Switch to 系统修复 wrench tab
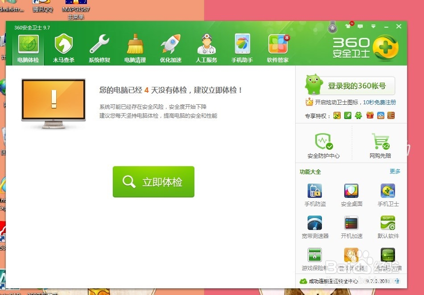This screenshot has height=295, width=424. (x=99, y=49)
